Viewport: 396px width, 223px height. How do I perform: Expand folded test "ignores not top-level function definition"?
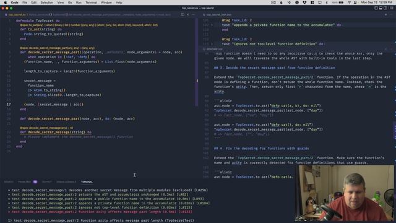pos(212,44)
